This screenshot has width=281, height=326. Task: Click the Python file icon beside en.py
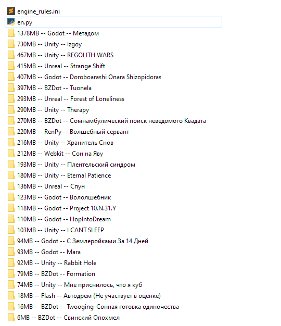[x=11, y=22]
